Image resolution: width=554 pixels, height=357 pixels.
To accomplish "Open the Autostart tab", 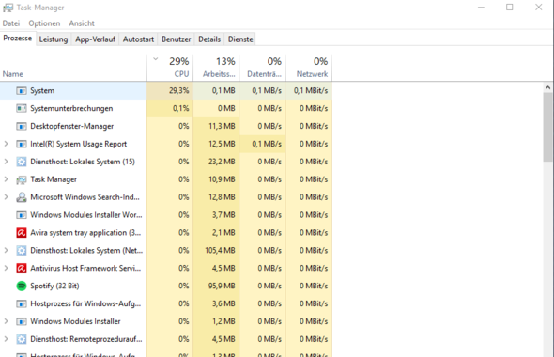I will [138, 39].
